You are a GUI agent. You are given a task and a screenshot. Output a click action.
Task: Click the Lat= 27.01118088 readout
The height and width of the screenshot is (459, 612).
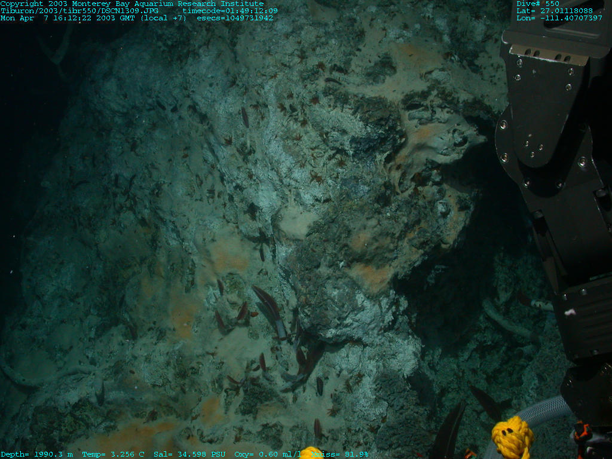(x=555, y=11)
